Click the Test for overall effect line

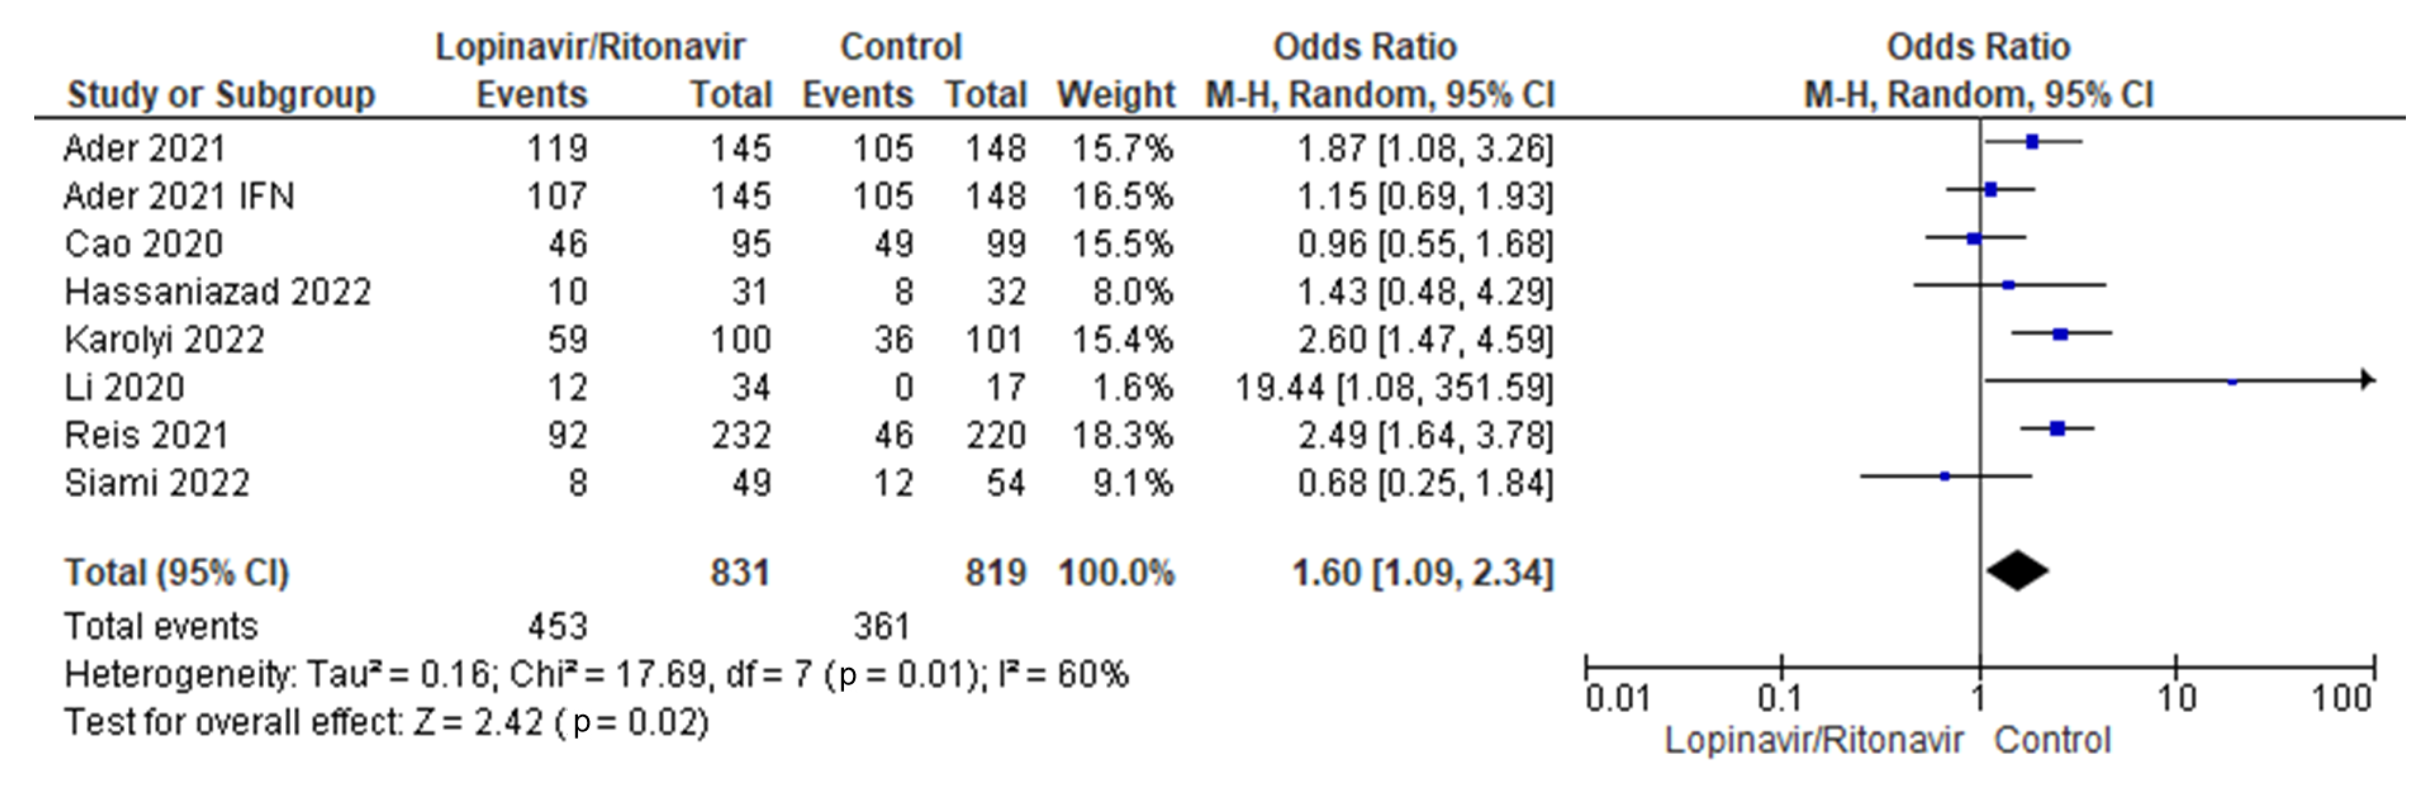pos(386,724)
